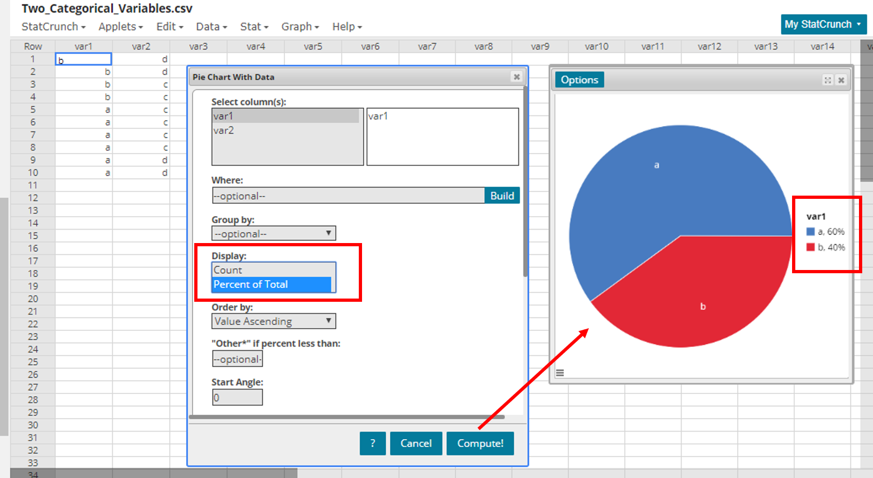
Task: Click the red 'b' legend swatch
Action: coord(810,247)
